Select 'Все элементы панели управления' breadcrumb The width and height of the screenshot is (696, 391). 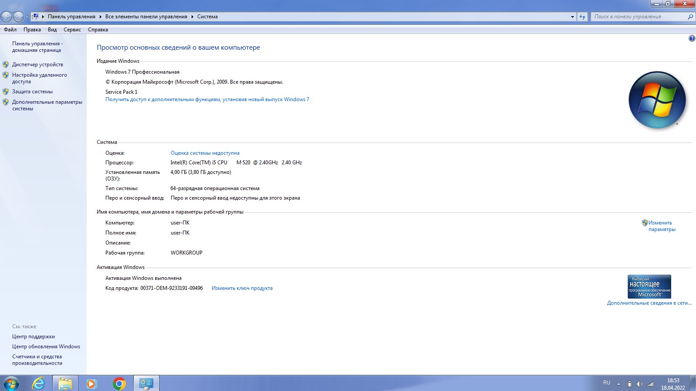[x=146, y=17]
